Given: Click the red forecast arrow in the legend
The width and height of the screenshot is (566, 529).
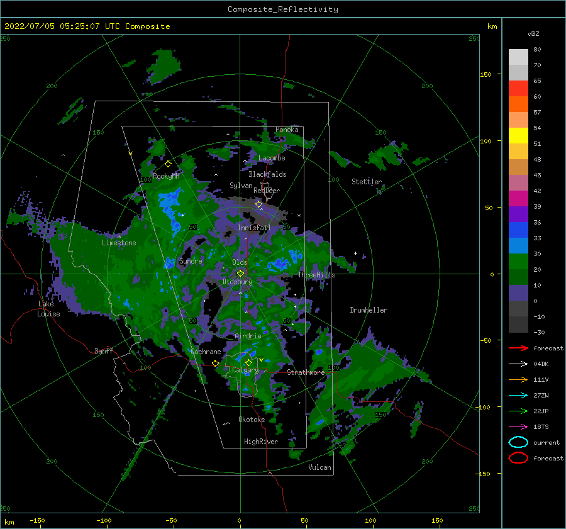Looking at the screenshot, I should pos(518,348).
